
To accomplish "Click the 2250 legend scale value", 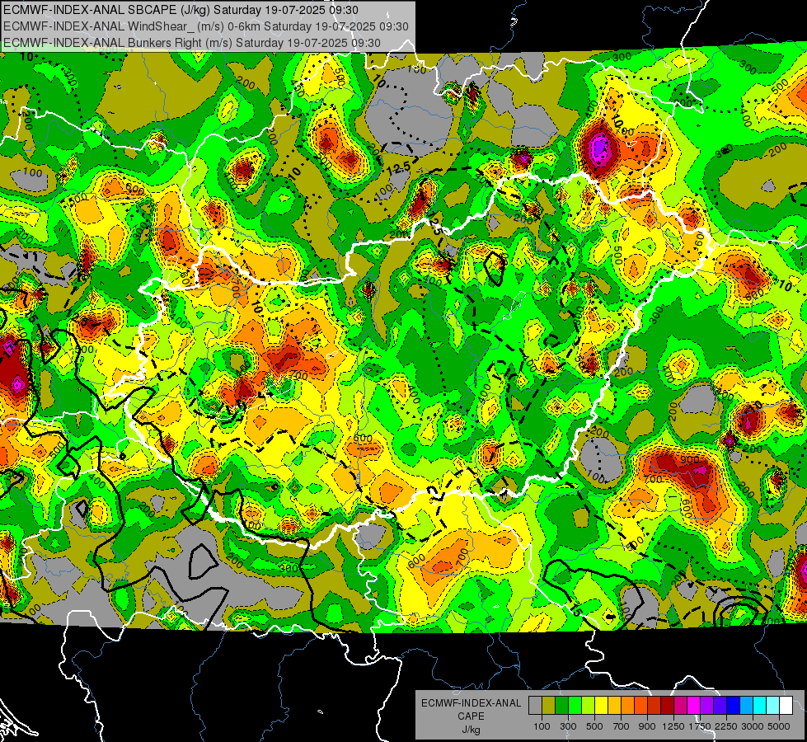I will tap(727, 726).
